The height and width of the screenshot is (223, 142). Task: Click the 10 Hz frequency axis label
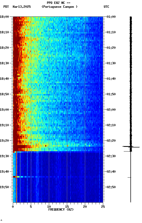coord(49,207)
